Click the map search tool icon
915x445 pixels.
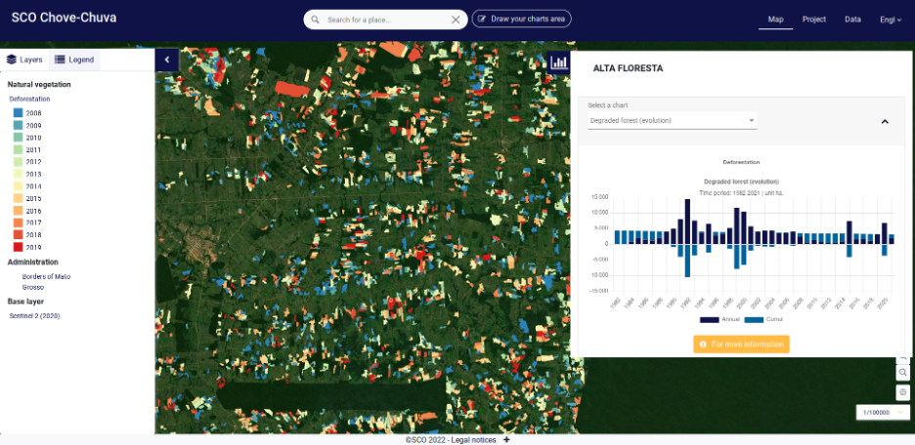coord(904,373)
